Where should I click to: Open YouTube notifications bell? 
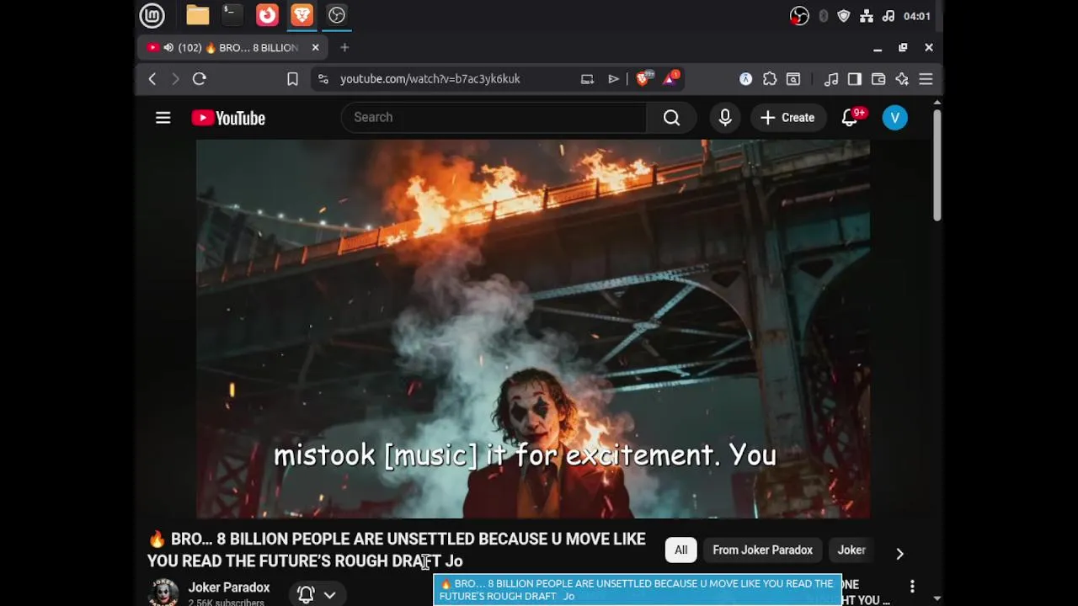(850, 118)
